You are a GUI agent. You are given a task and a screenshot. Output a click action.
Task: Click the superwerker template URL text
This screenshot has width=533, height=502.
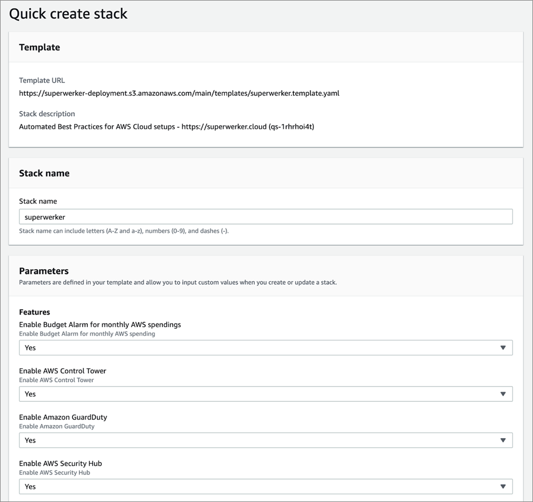pos(179,93)
